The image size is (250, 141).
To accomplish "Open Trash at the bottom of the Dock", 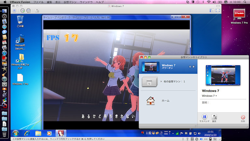I will tap(4, 134).
